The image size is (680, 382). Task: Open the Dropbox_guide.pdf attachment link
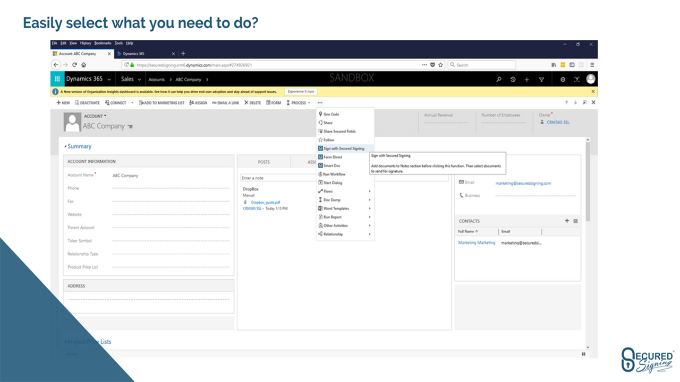click(x=266, y=202)
